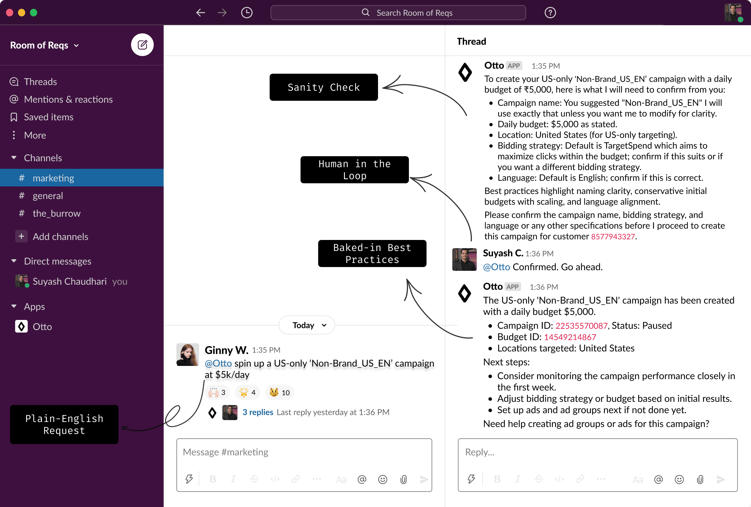Image resolution: width=751 pixels, height=507 pixels.
Task: Click Ginny W.'s avatar in the channel
Action: [187, 355]
